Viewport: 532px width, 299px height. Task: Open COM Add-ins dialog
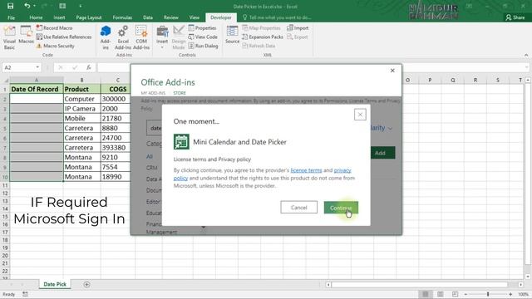pos(141,37)
